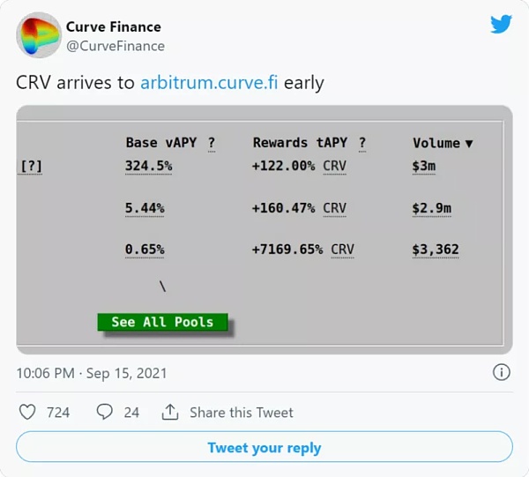Click the @CurveFinance handle
529x477 pixels.
(115, 46)
